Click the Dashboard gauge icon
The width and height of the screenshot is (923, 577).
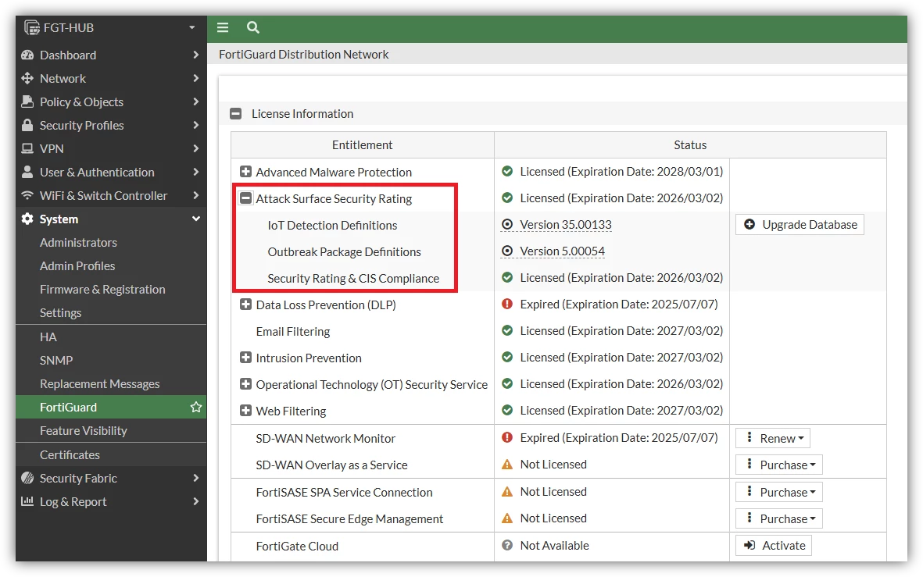27,55
